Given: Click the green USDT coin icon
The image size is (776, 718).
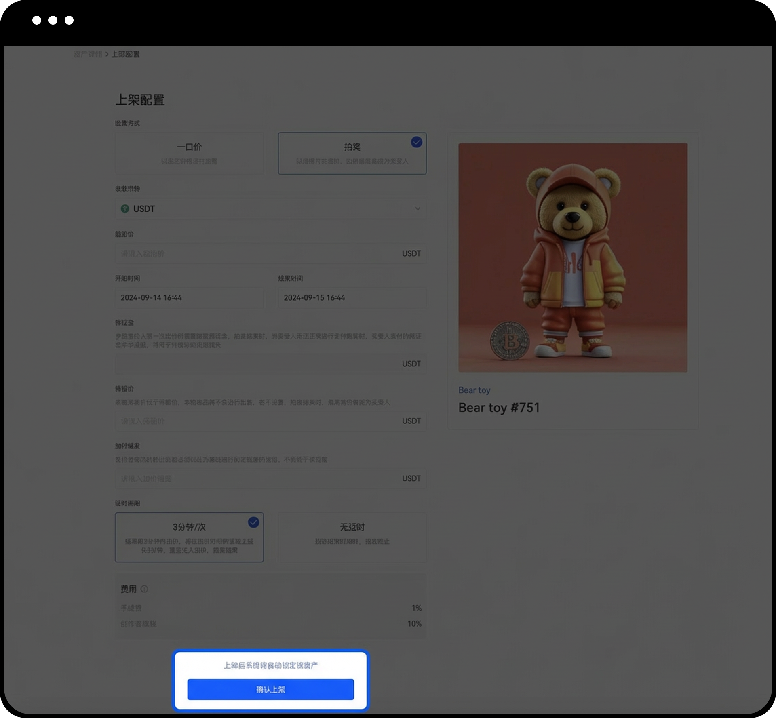Looking at the screenshot, I should pos(125,208).
